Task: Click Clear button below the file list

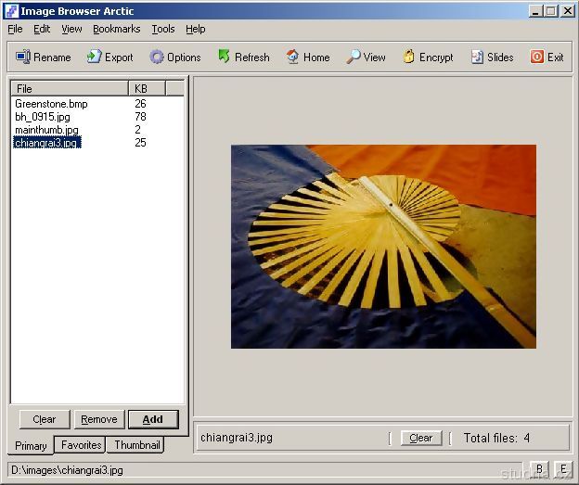Action: [x=44, y=419]
